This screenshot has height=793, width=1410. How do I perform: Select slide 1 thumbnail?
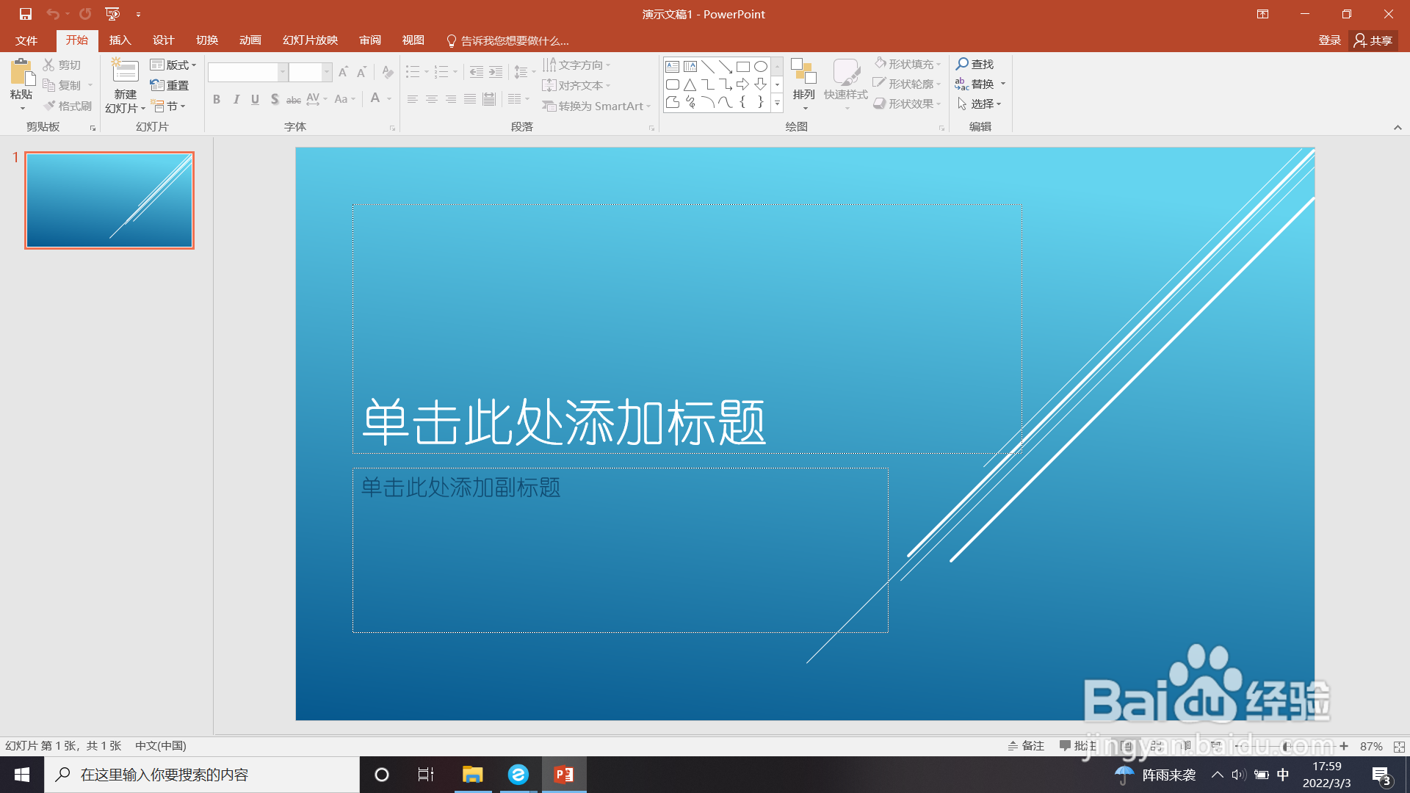[x=109, y=200]
